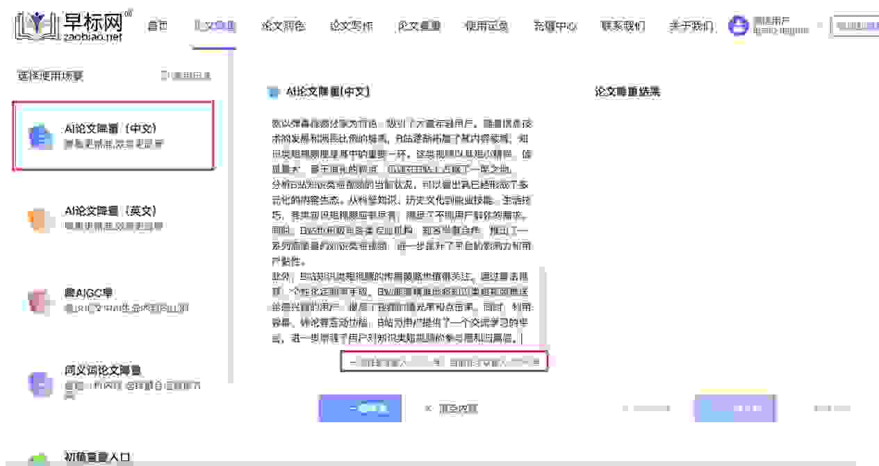The image size is (879, 466).
Task: Switch to the 论文查重 tab
Action: click(419, 26)
